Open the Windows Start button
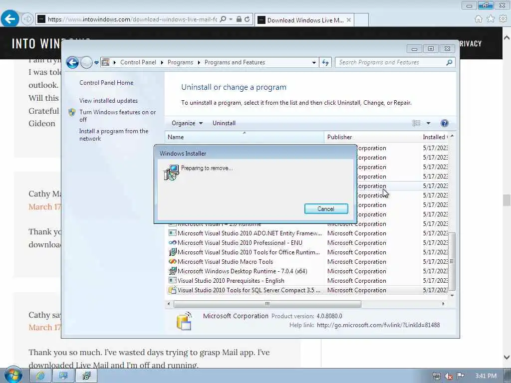 tap(13, 375)
